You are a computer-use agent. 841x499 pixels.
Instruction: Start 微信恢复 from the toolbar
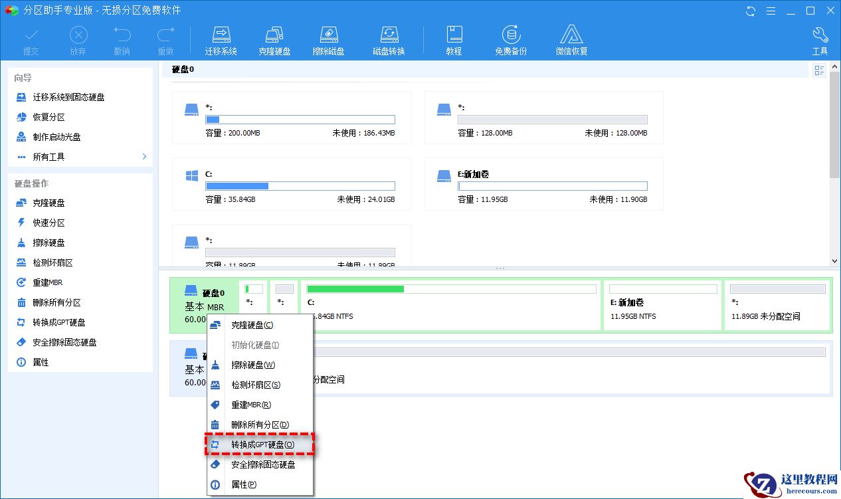[x=572, y=39]
